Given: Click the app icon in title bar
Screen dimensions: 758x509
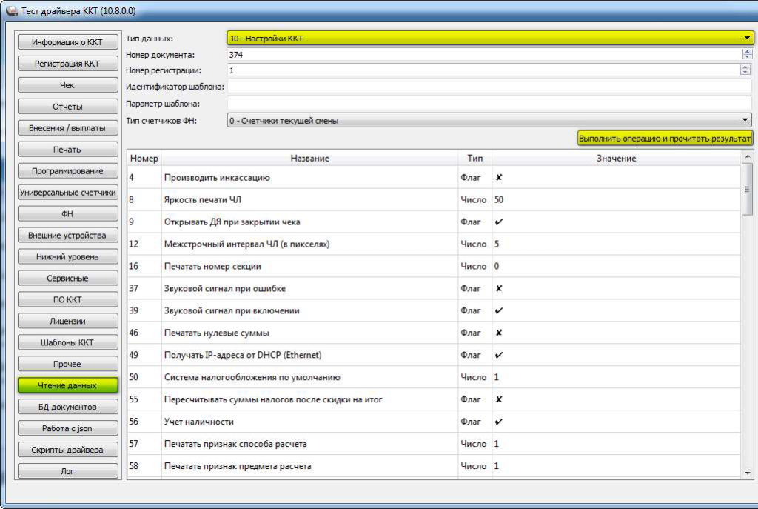Looking at the screenshot, I should [11, 11].
